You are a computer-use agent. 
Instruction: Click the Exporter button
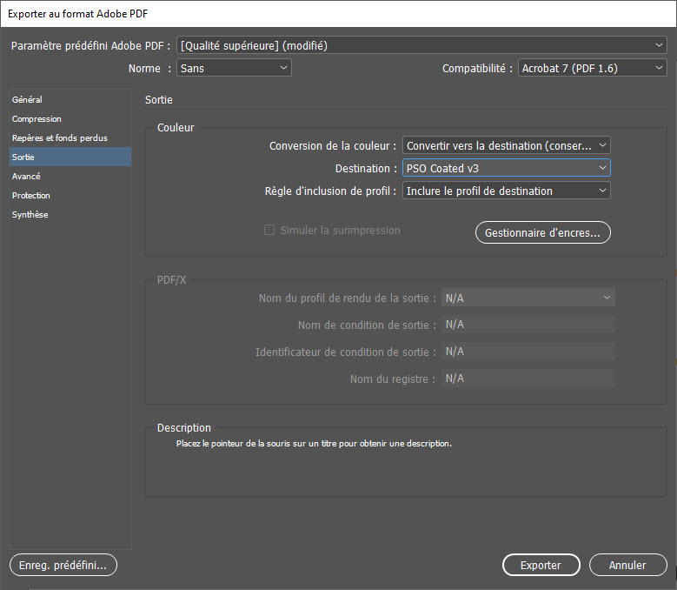(541, 565)
